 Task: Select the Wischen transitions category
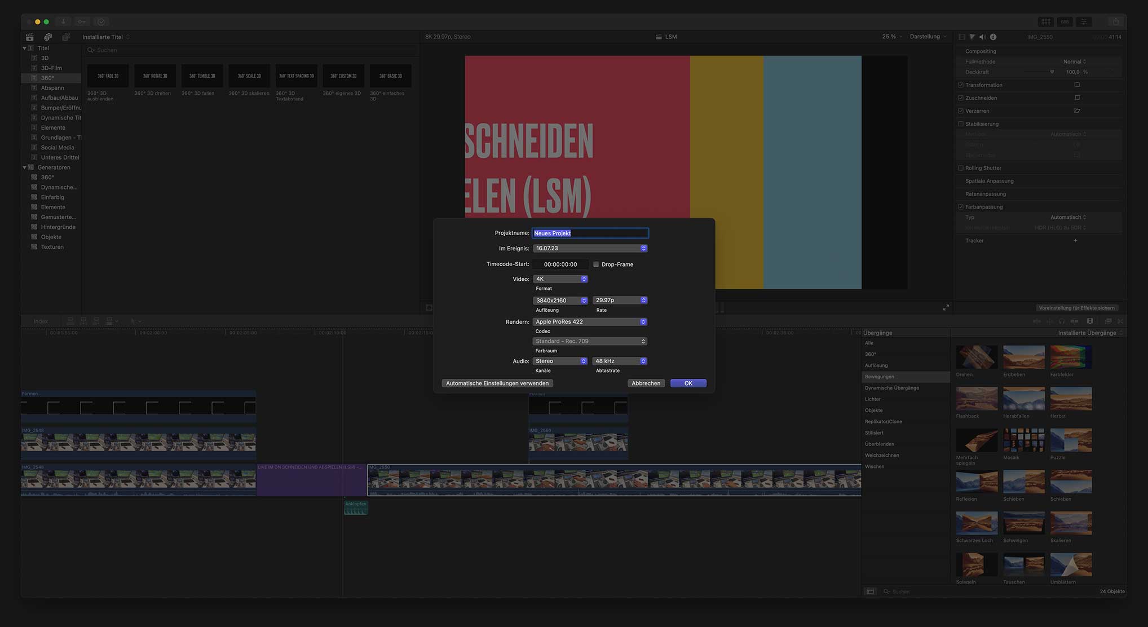(875, 466)
